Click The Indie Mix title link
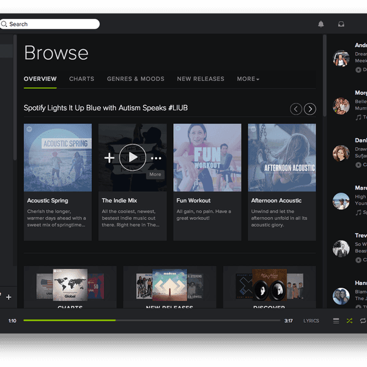The width and height of the screenshot is (367, 367). point(119,201)
